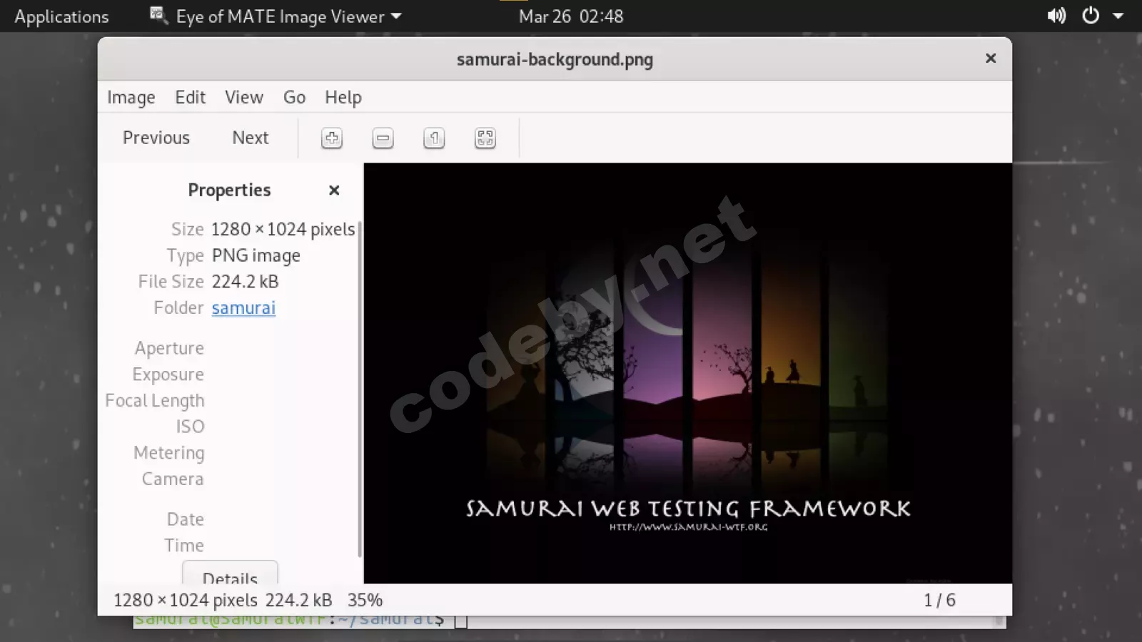Click the 1 / 6 image counter
Screen dimensions: 1142x642
[940, 600]
